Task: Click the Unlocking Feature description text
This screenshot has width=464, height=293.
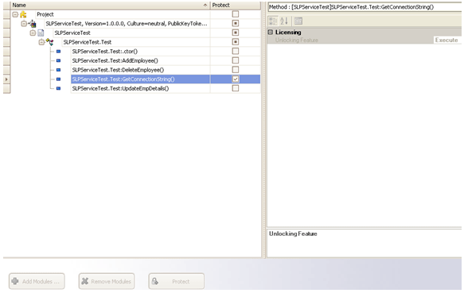Action: click(293, 233)
